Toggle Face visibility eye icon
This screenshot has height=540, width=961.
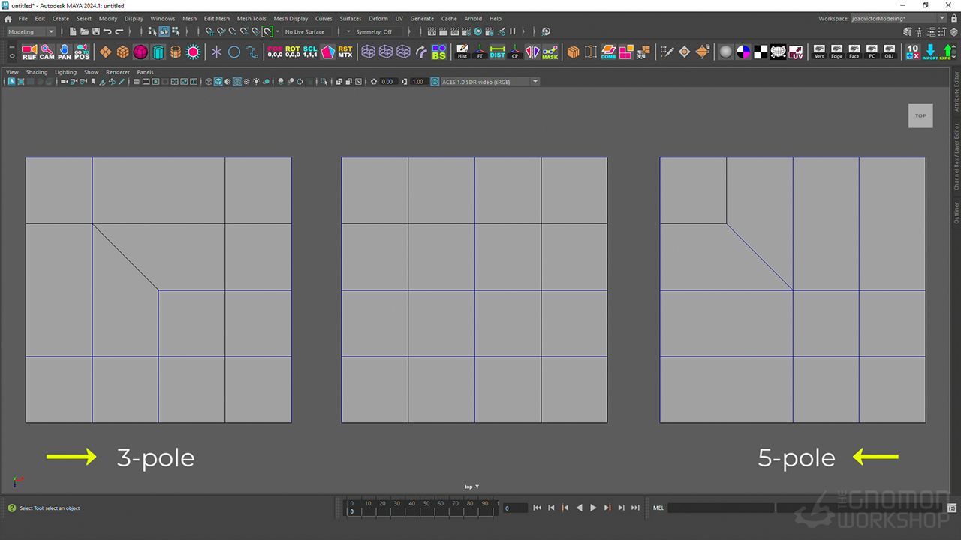click(854, 52)
